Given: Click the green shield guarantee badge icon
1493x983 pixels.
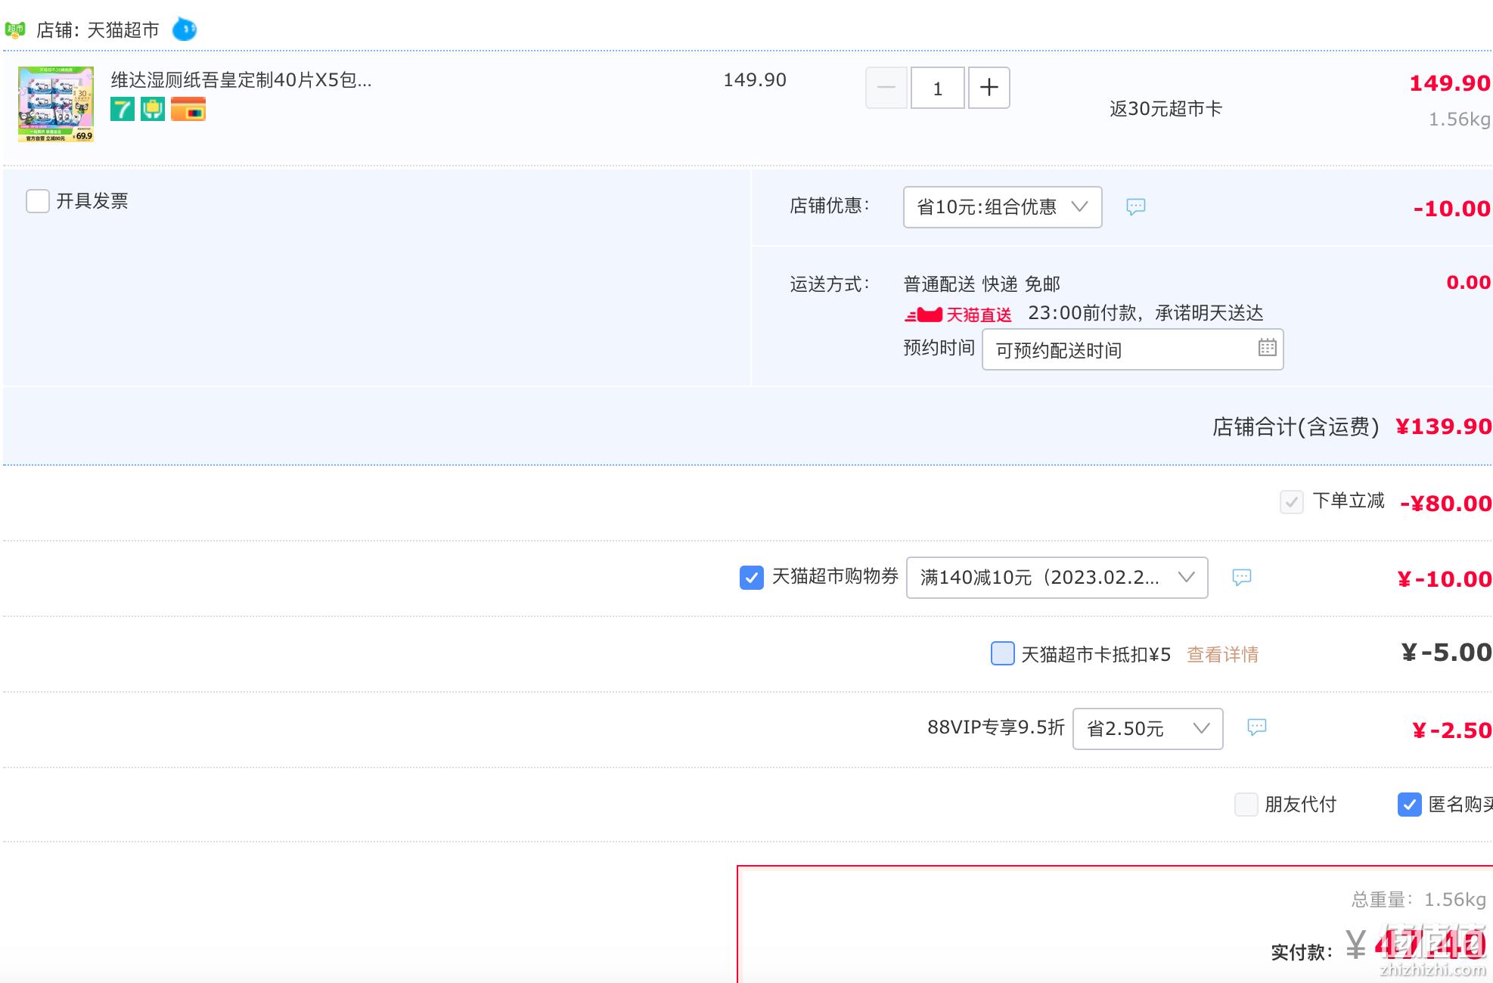Looking at the screenshot, I should point(153,110).
